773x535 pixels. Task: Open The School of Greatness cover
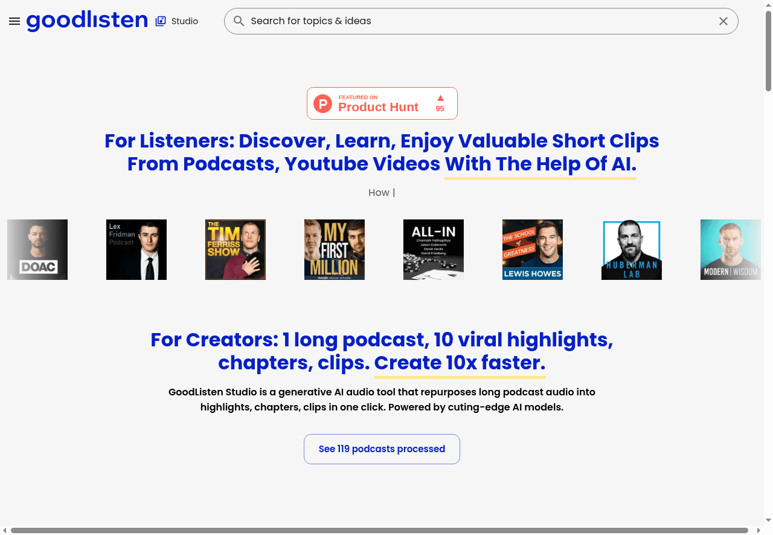[x=533, y=250]
